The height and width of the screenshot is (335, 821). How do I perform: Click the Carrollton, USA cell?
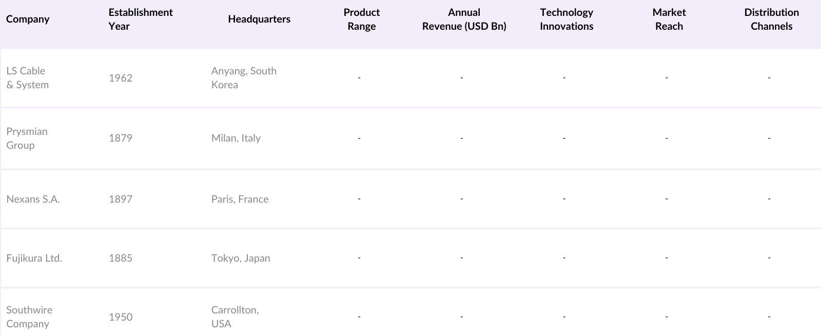235,317
